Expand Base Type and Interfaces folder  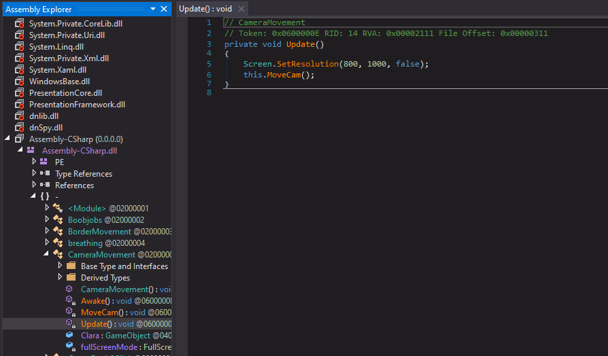coord(60,266)
